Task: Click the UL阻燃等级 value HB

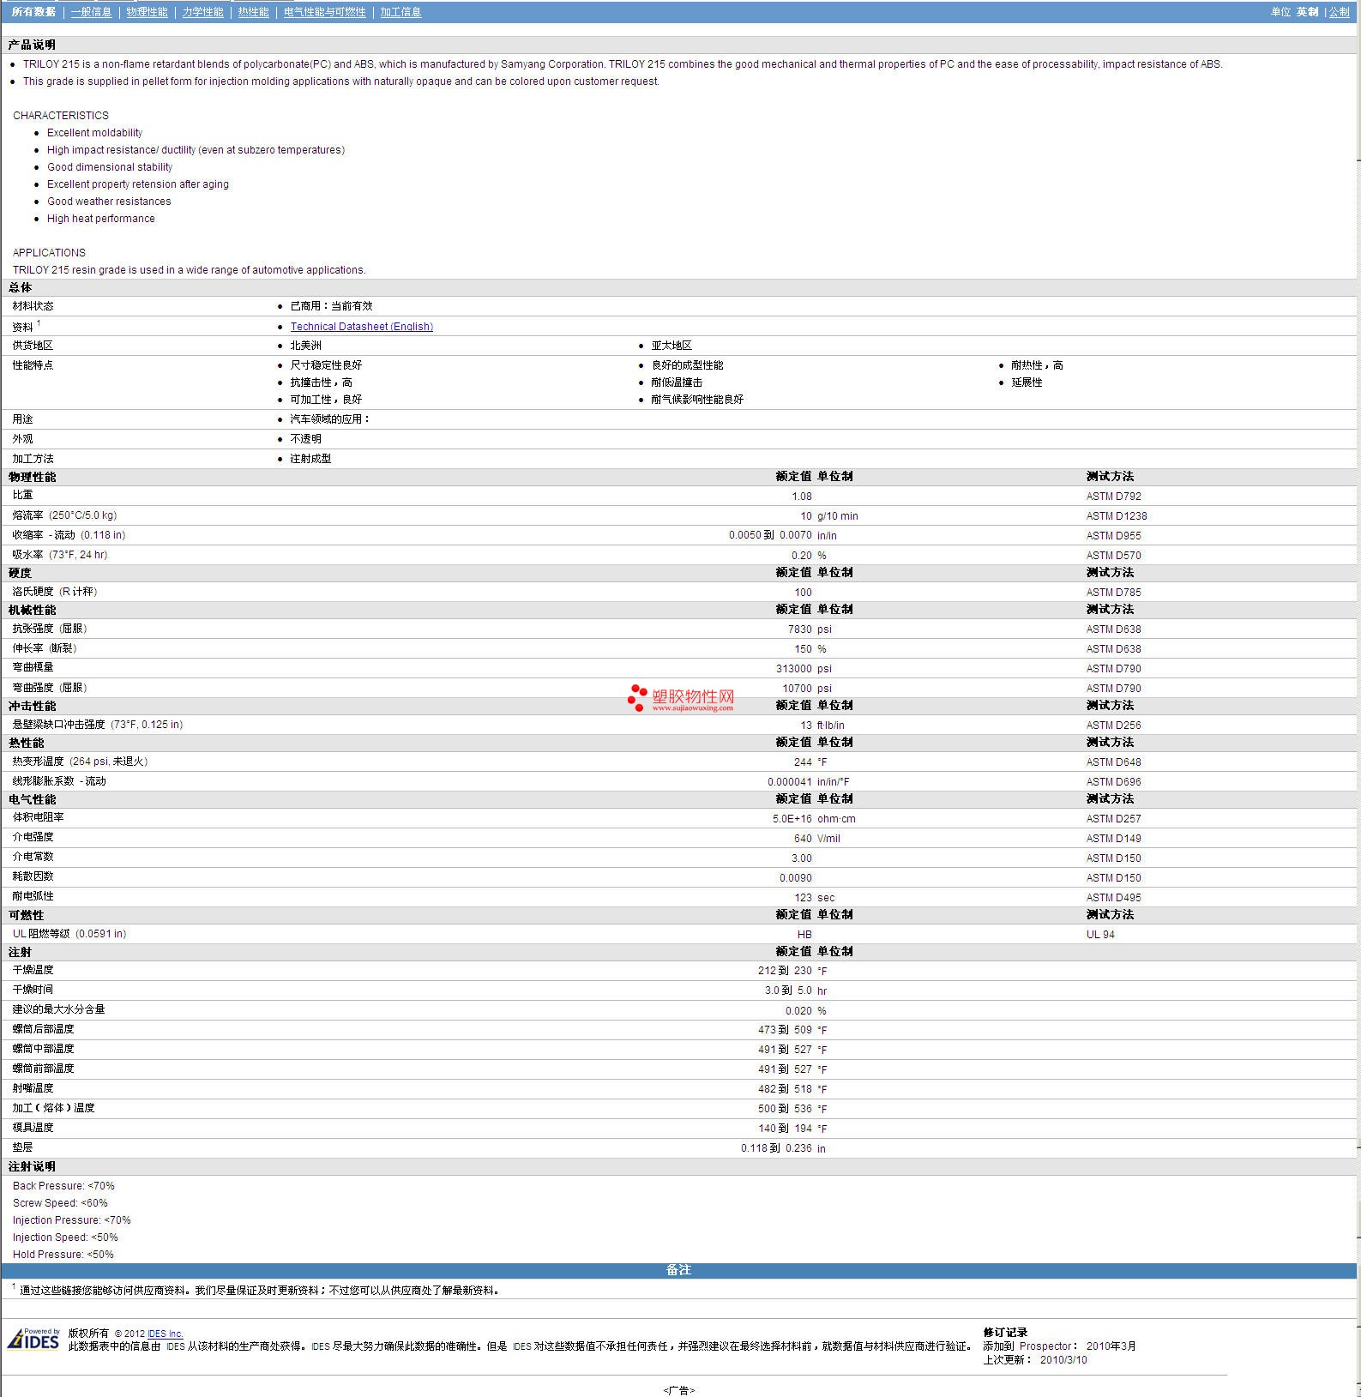Action: [804, 935]
